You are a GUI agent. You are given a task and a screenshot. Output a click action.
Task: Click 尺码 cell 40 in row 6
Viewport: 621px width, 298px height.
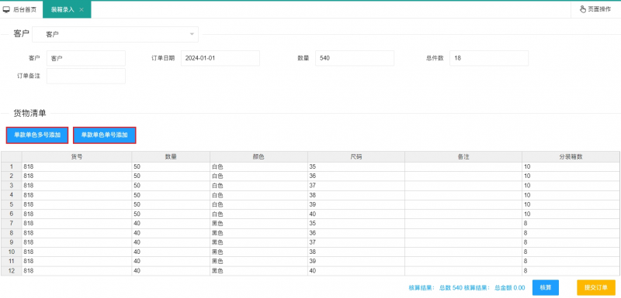(x=356, y=214)
